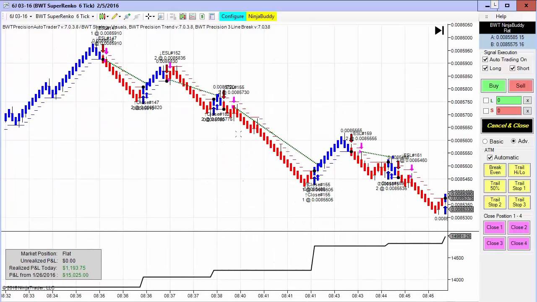Click the ESL#152 order label on chart
This screenshot has height=302, width=537.
coord(171,53)
